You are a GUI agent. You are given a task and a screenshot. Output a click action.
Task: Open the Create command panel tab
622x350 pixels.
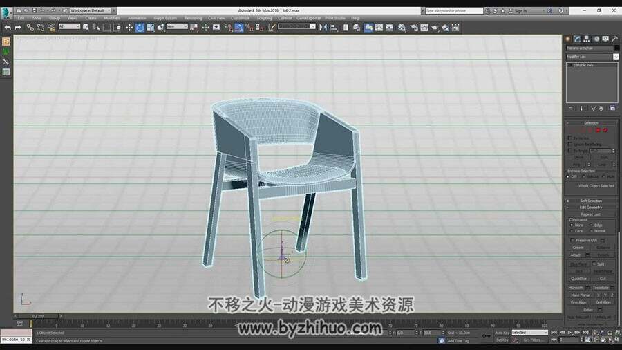click(x=568, y=39)
